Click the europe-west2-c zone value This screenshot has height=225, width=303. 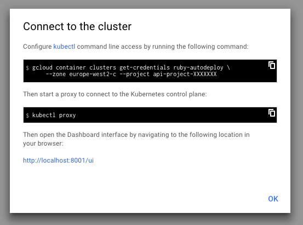click(93, 74)
